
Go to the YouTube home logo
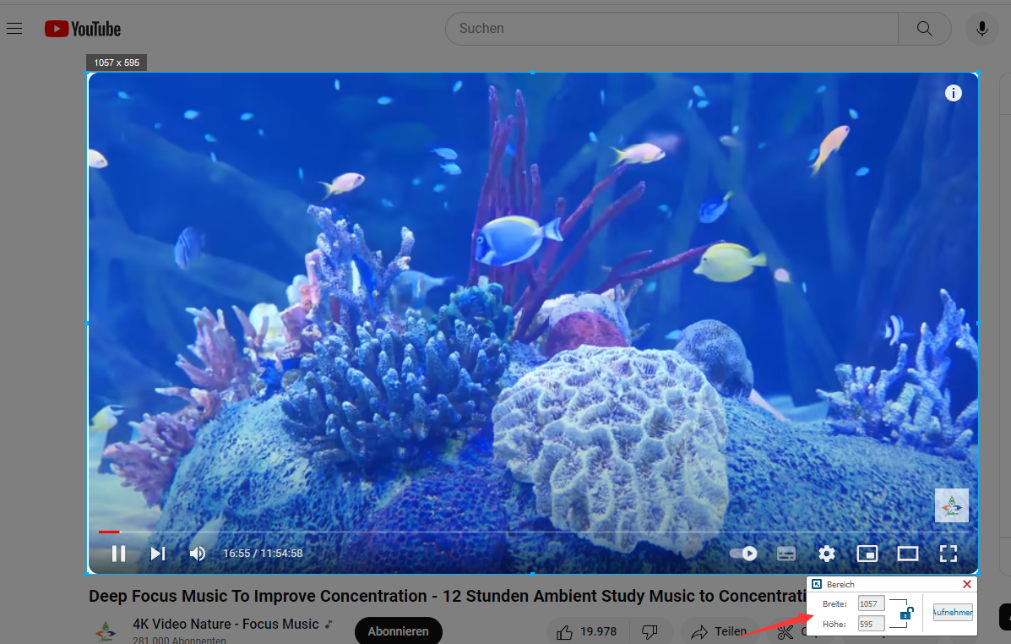tap(83, 29)
